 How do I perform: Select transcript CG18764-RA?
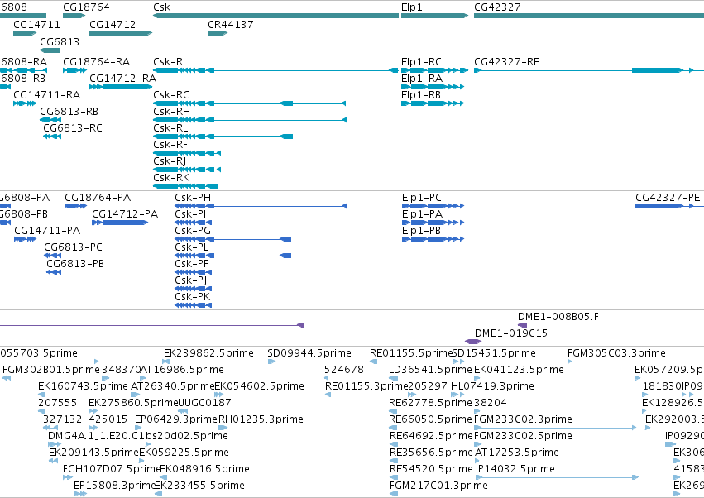96,62
